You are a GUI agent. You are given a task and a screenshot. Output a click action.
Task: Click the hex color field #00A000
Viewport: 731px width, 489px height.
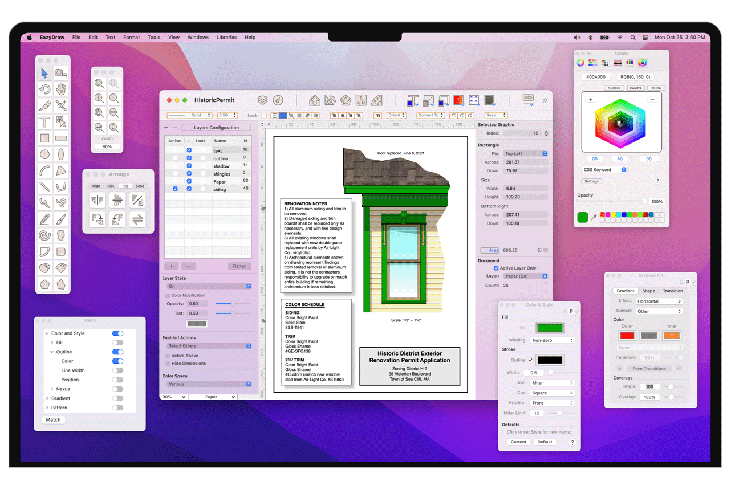click(596, 76)
